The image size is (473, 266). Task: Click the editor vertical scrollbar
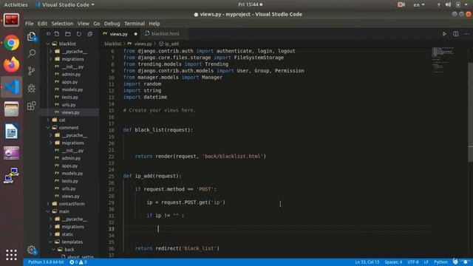[x=470, y=112]
